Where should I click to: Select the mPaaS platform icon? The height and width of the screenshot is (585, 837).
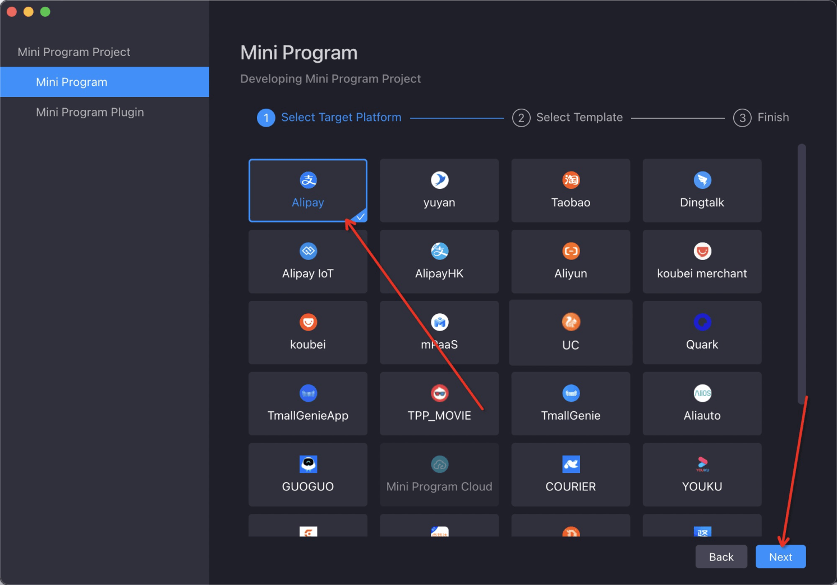click(439, 322)
